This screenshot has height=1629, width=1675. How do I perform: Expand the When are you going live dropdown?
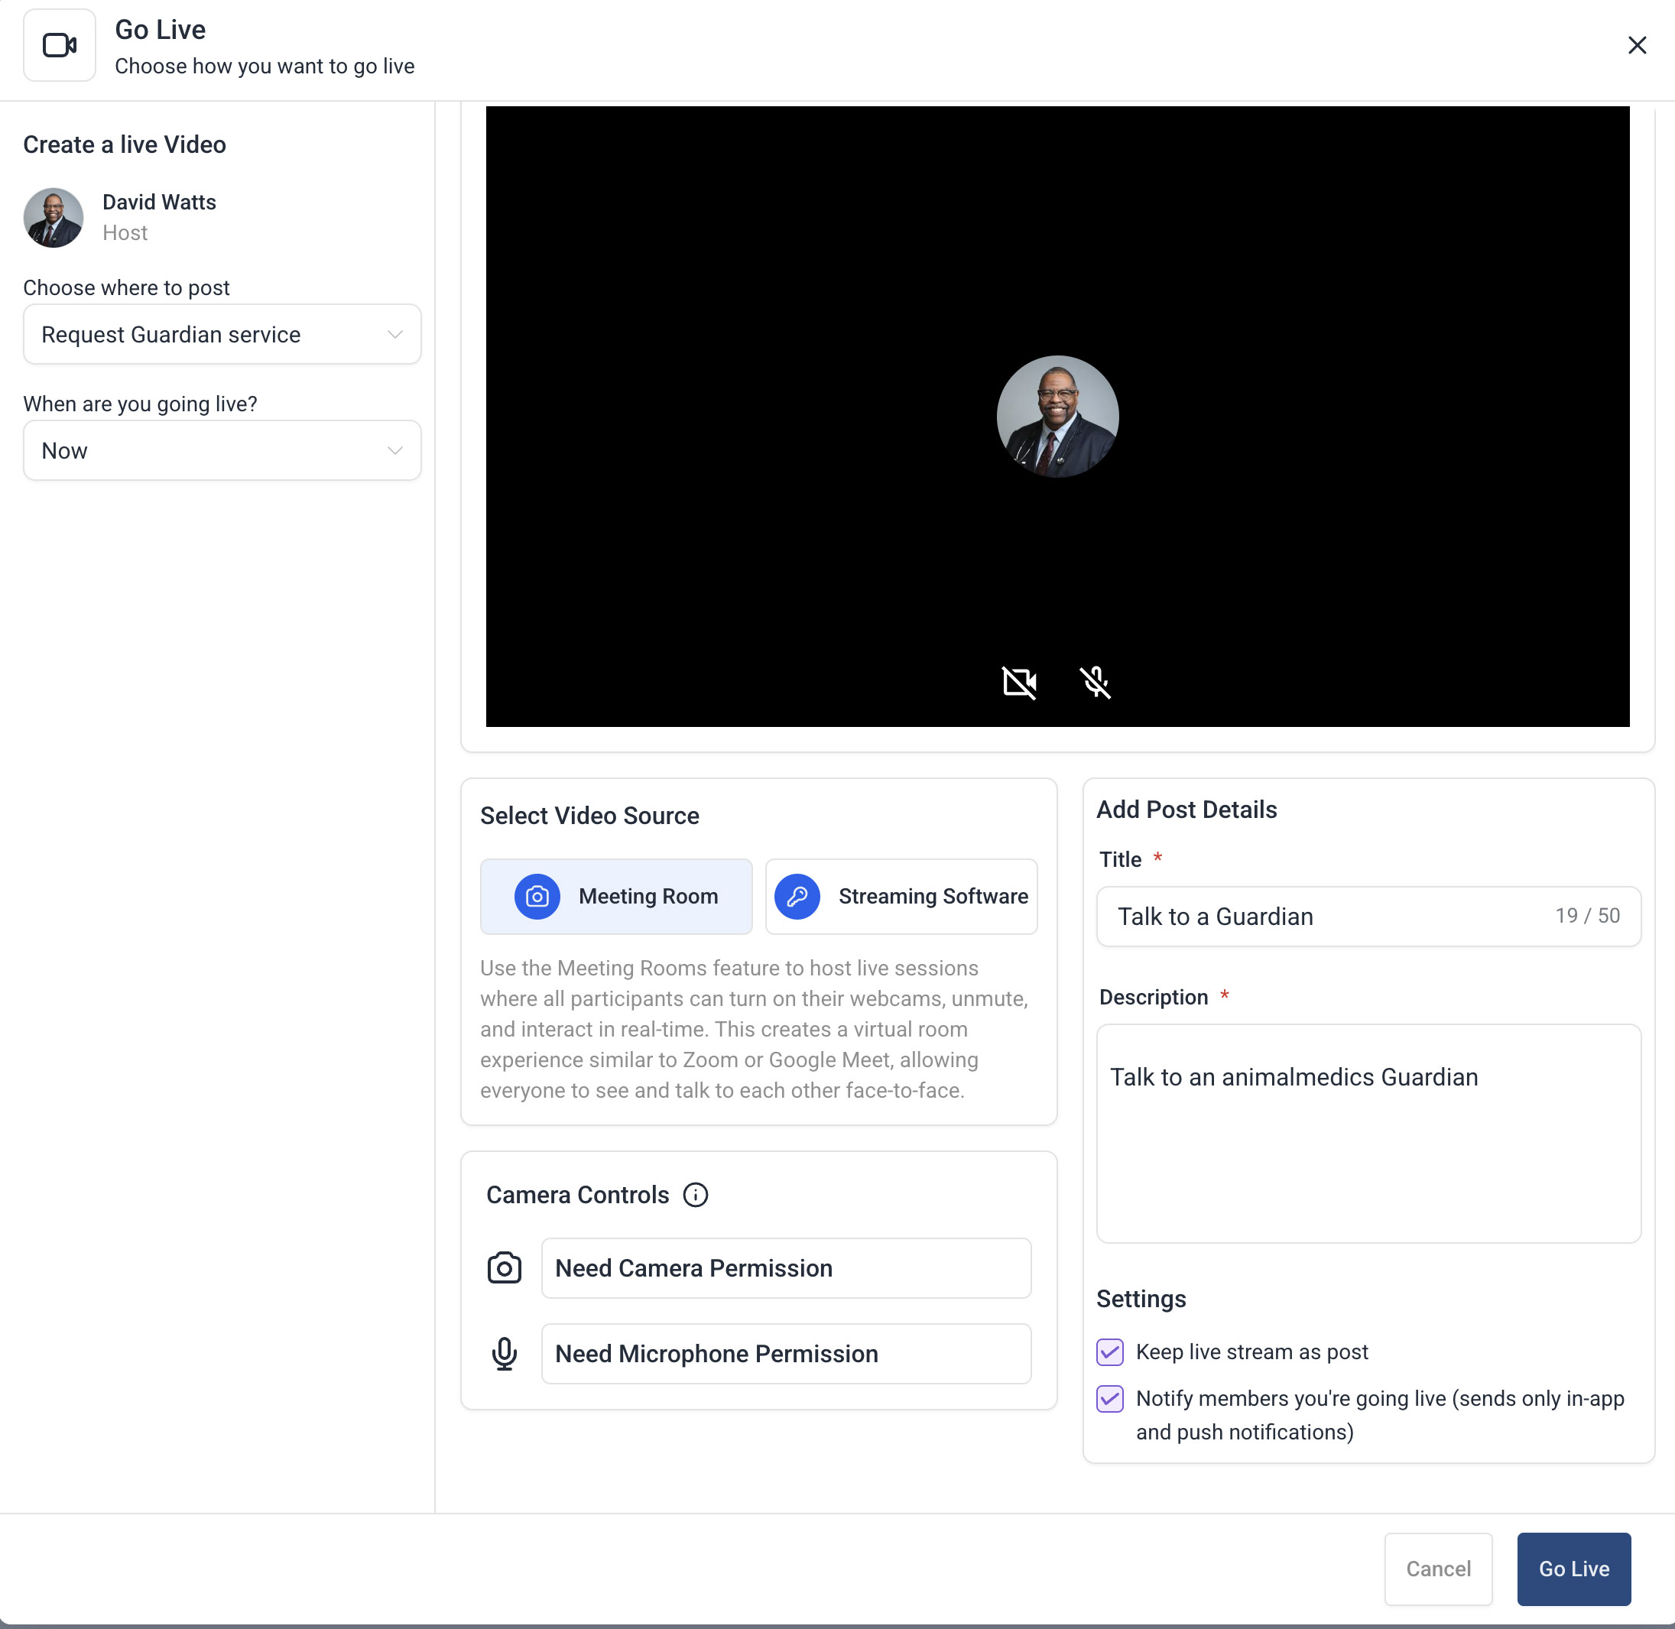(222, 450)
